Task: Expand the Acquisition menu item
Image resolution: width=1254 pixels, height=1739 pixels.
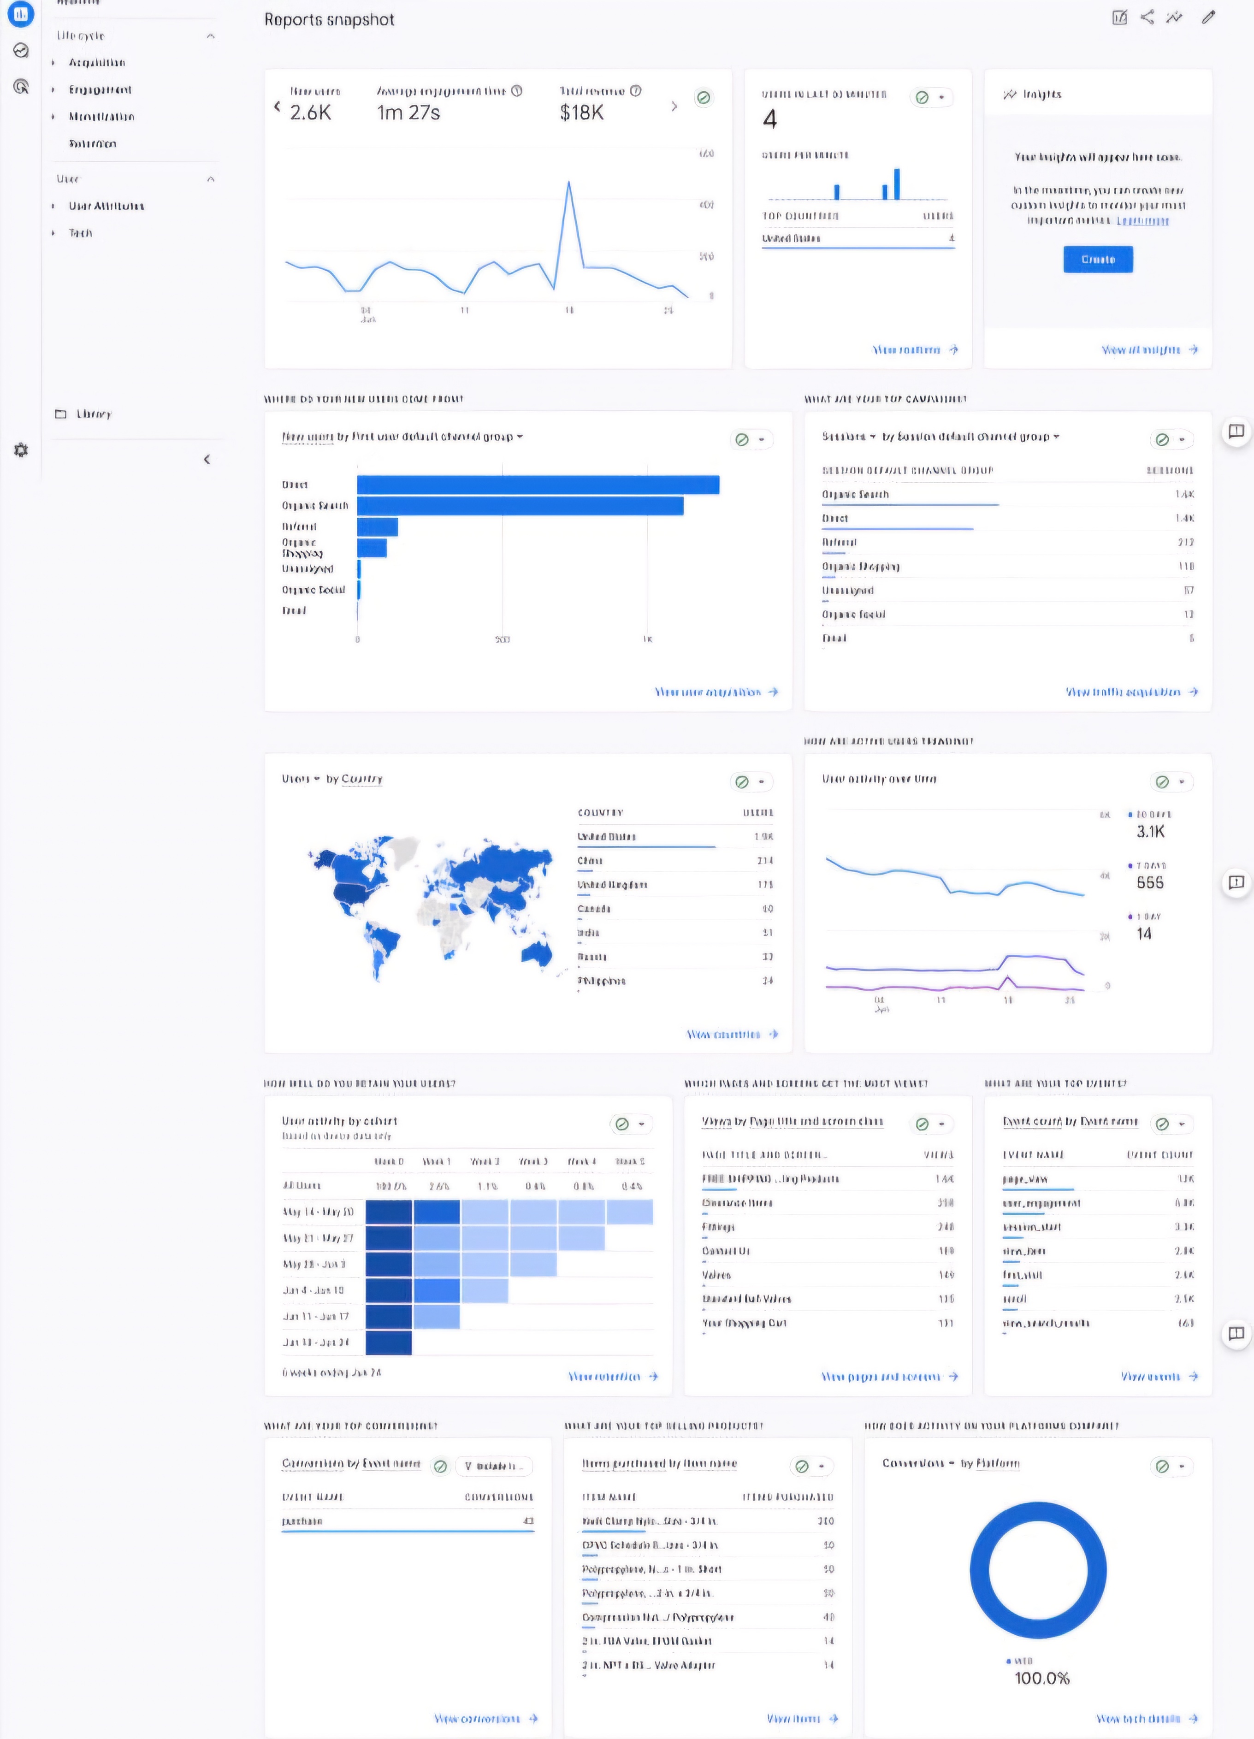Action: [x=97, y=63]
